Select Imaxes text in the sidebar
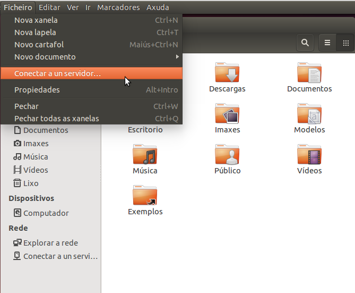The image size is (355, 293). (x=36, y=144)
